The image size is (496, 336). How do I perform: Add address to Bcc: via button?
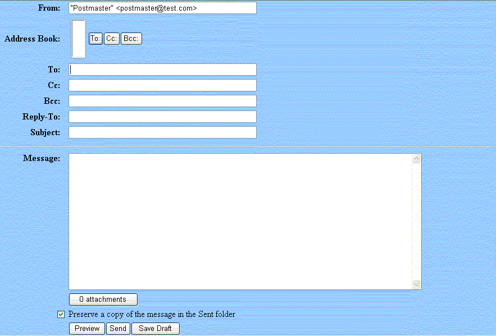(131, 39)
